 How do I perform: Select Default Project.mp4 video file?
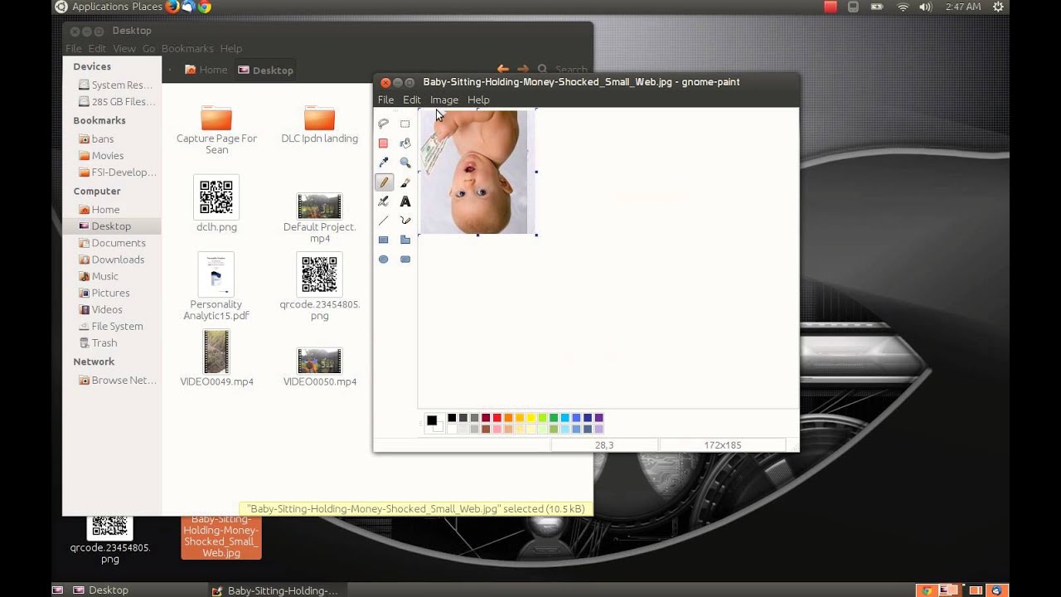tap(319, 218)
